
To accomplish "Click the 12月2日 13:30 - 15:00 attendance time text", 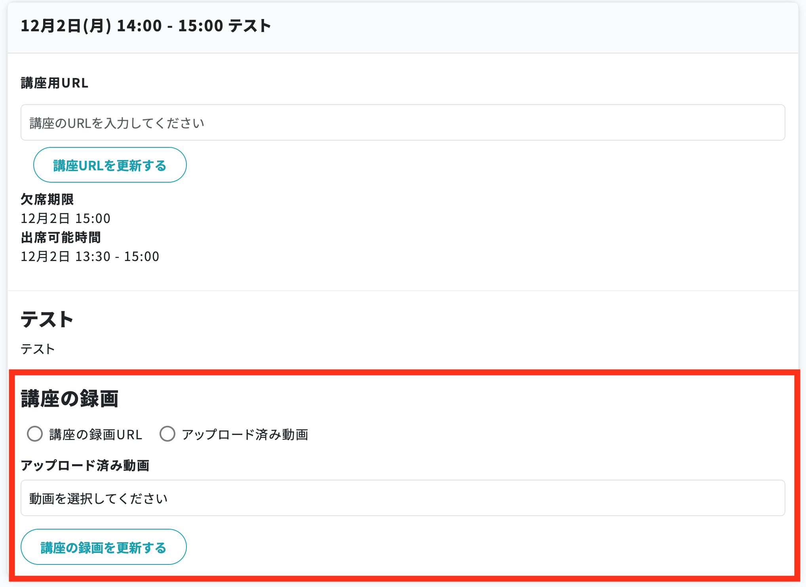I will [90, 257].
